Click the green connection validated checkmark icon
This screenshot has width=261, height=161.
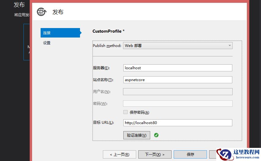(x=156, y=135)
